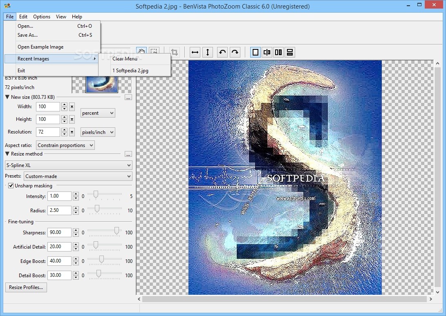Click the Edge Boost value field
446x316 pixels.
point(59,261)
